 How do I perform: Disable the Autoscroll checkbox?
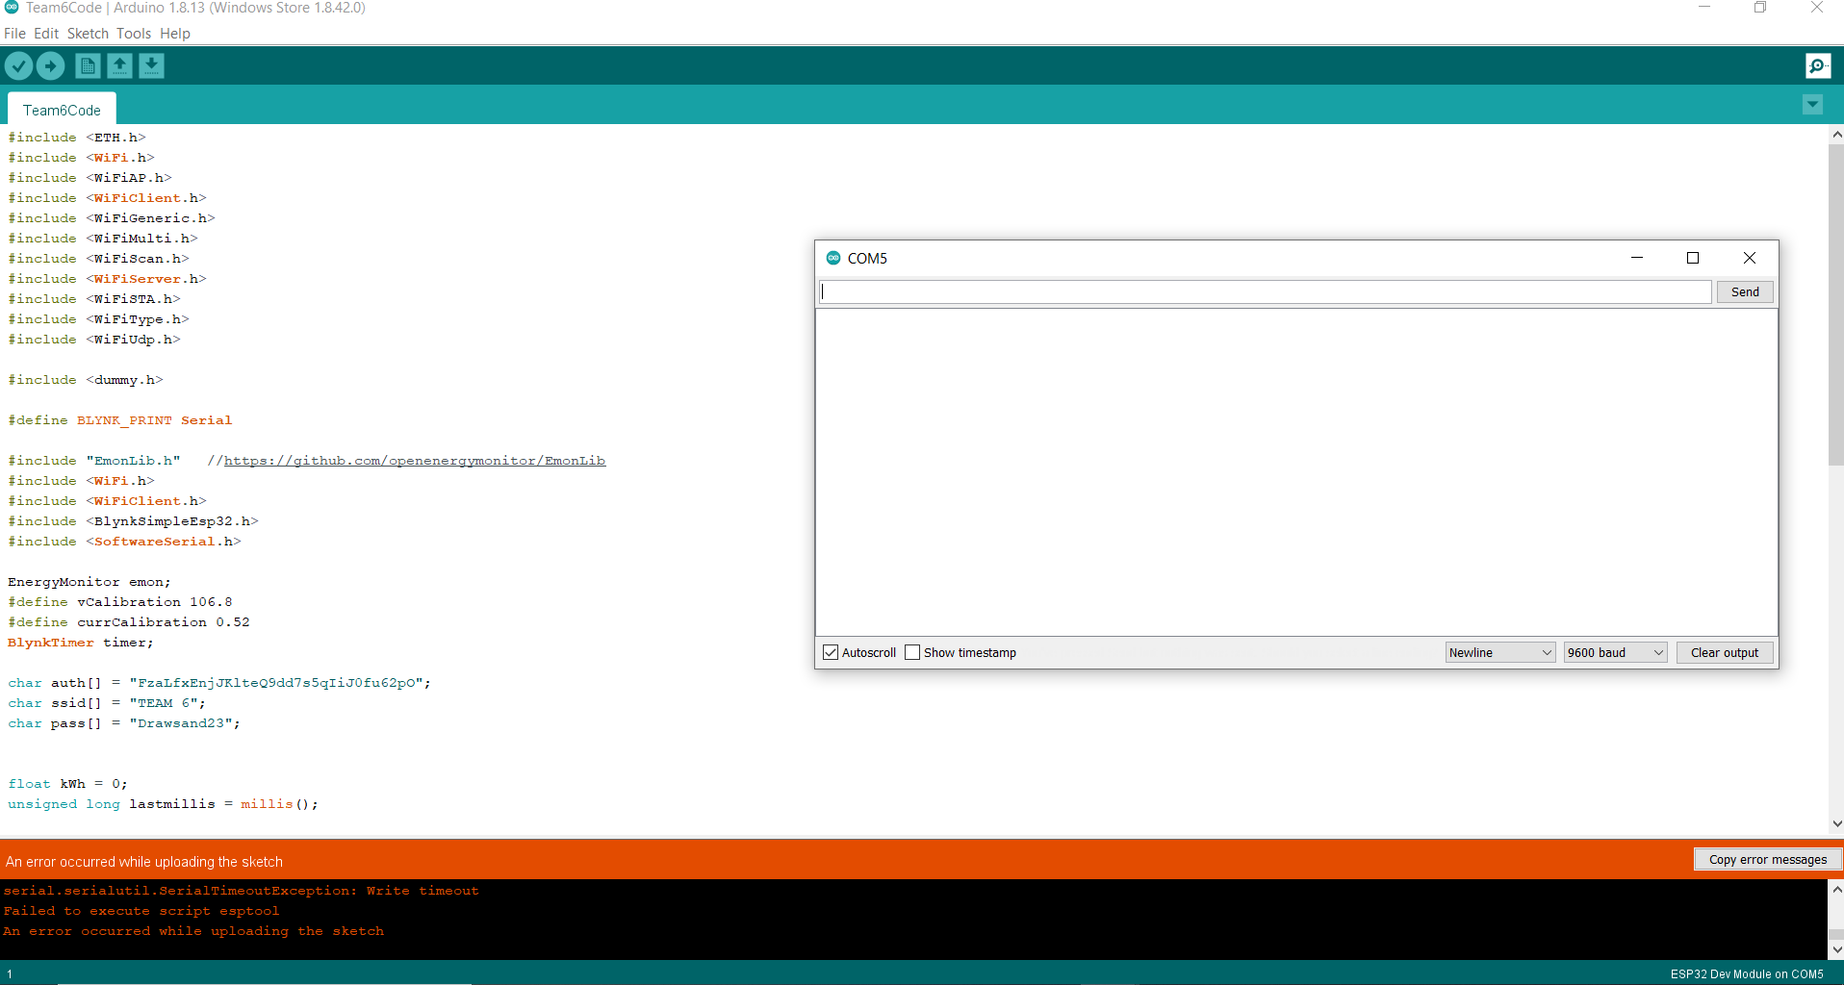click(x=831, y=652)
